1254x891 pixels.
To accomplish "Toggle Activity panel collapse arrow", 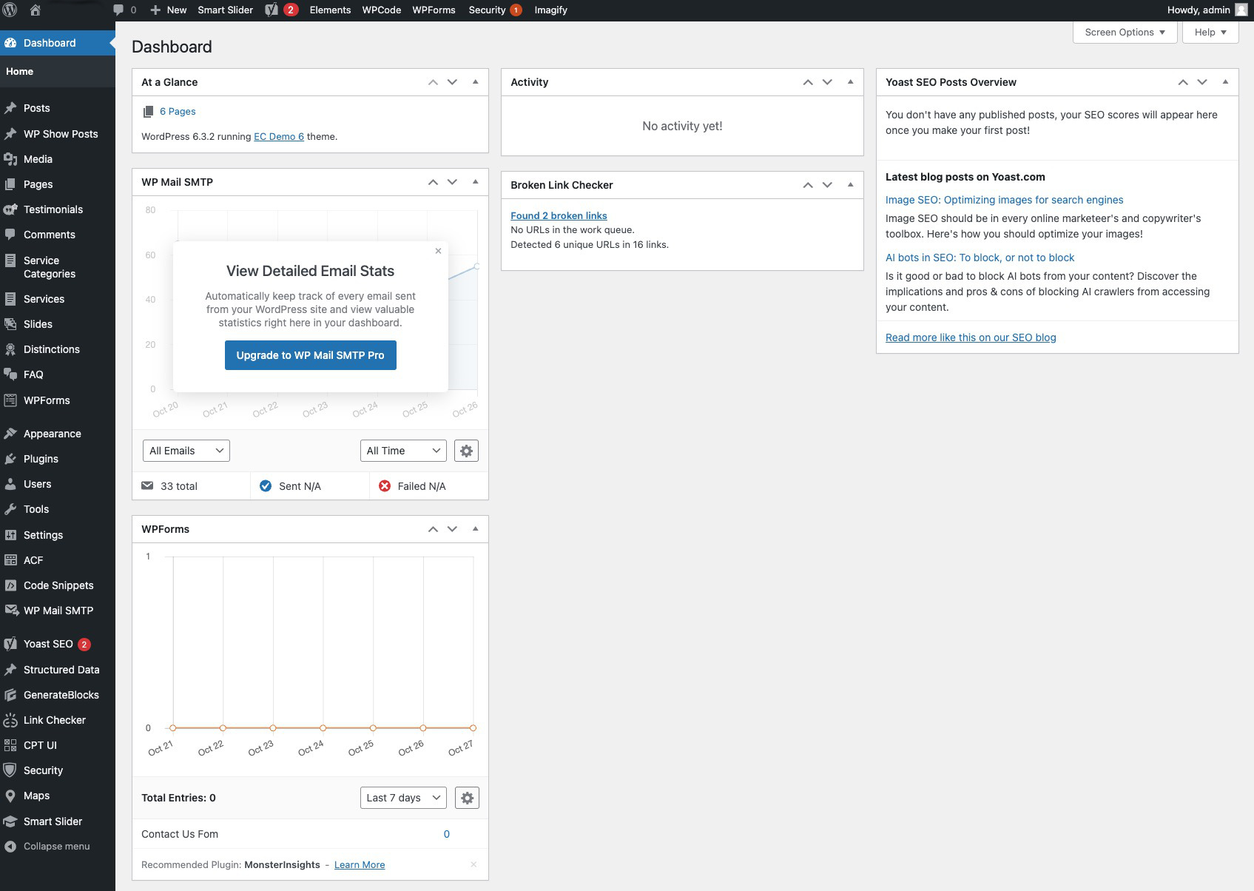I will [850, 82].
